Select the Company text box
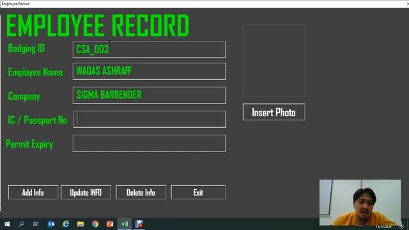This screenshot has height=230, width=409. [150, 95]
